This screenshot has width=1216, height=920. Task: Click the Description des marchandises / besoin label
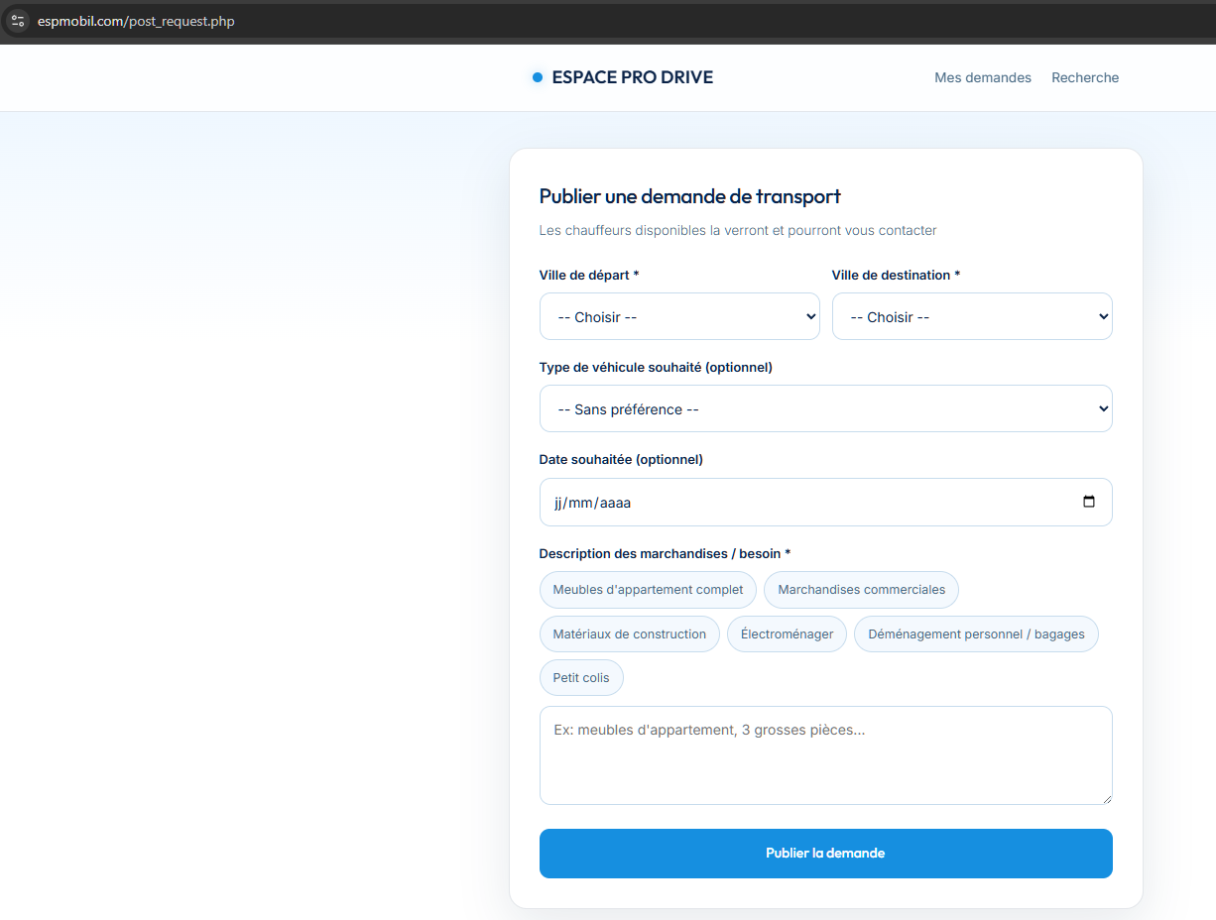[665, 553]
